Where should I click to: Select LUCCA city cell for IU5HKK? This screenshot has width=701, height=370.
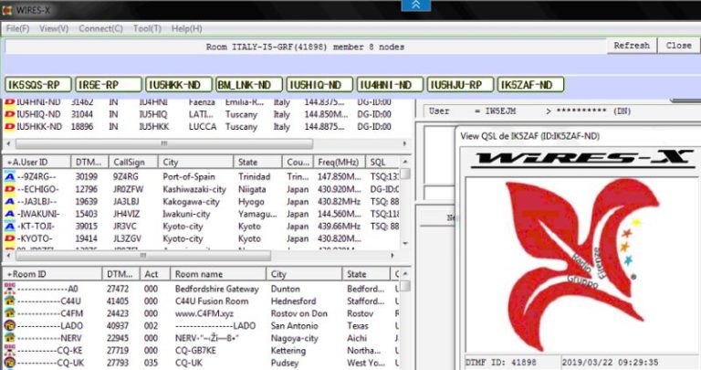coord(202,127)
